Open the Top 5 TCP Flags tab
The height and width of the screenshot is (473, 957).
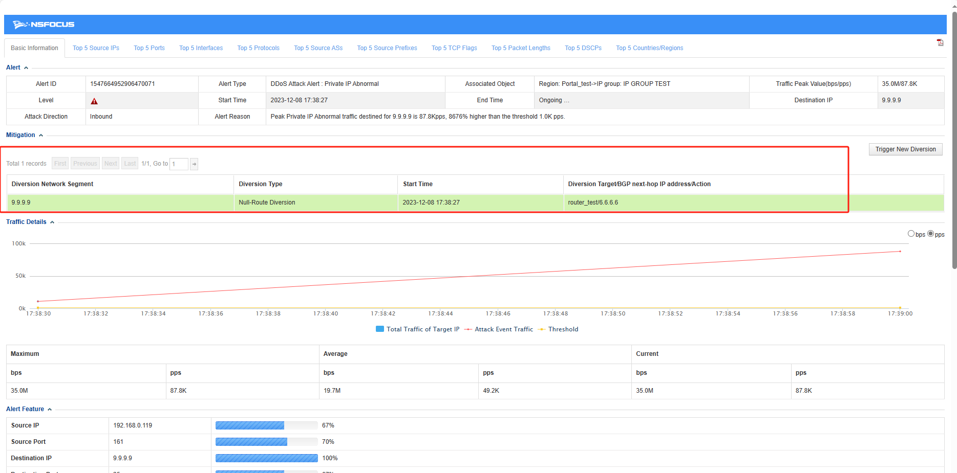(x=454, y=48)
